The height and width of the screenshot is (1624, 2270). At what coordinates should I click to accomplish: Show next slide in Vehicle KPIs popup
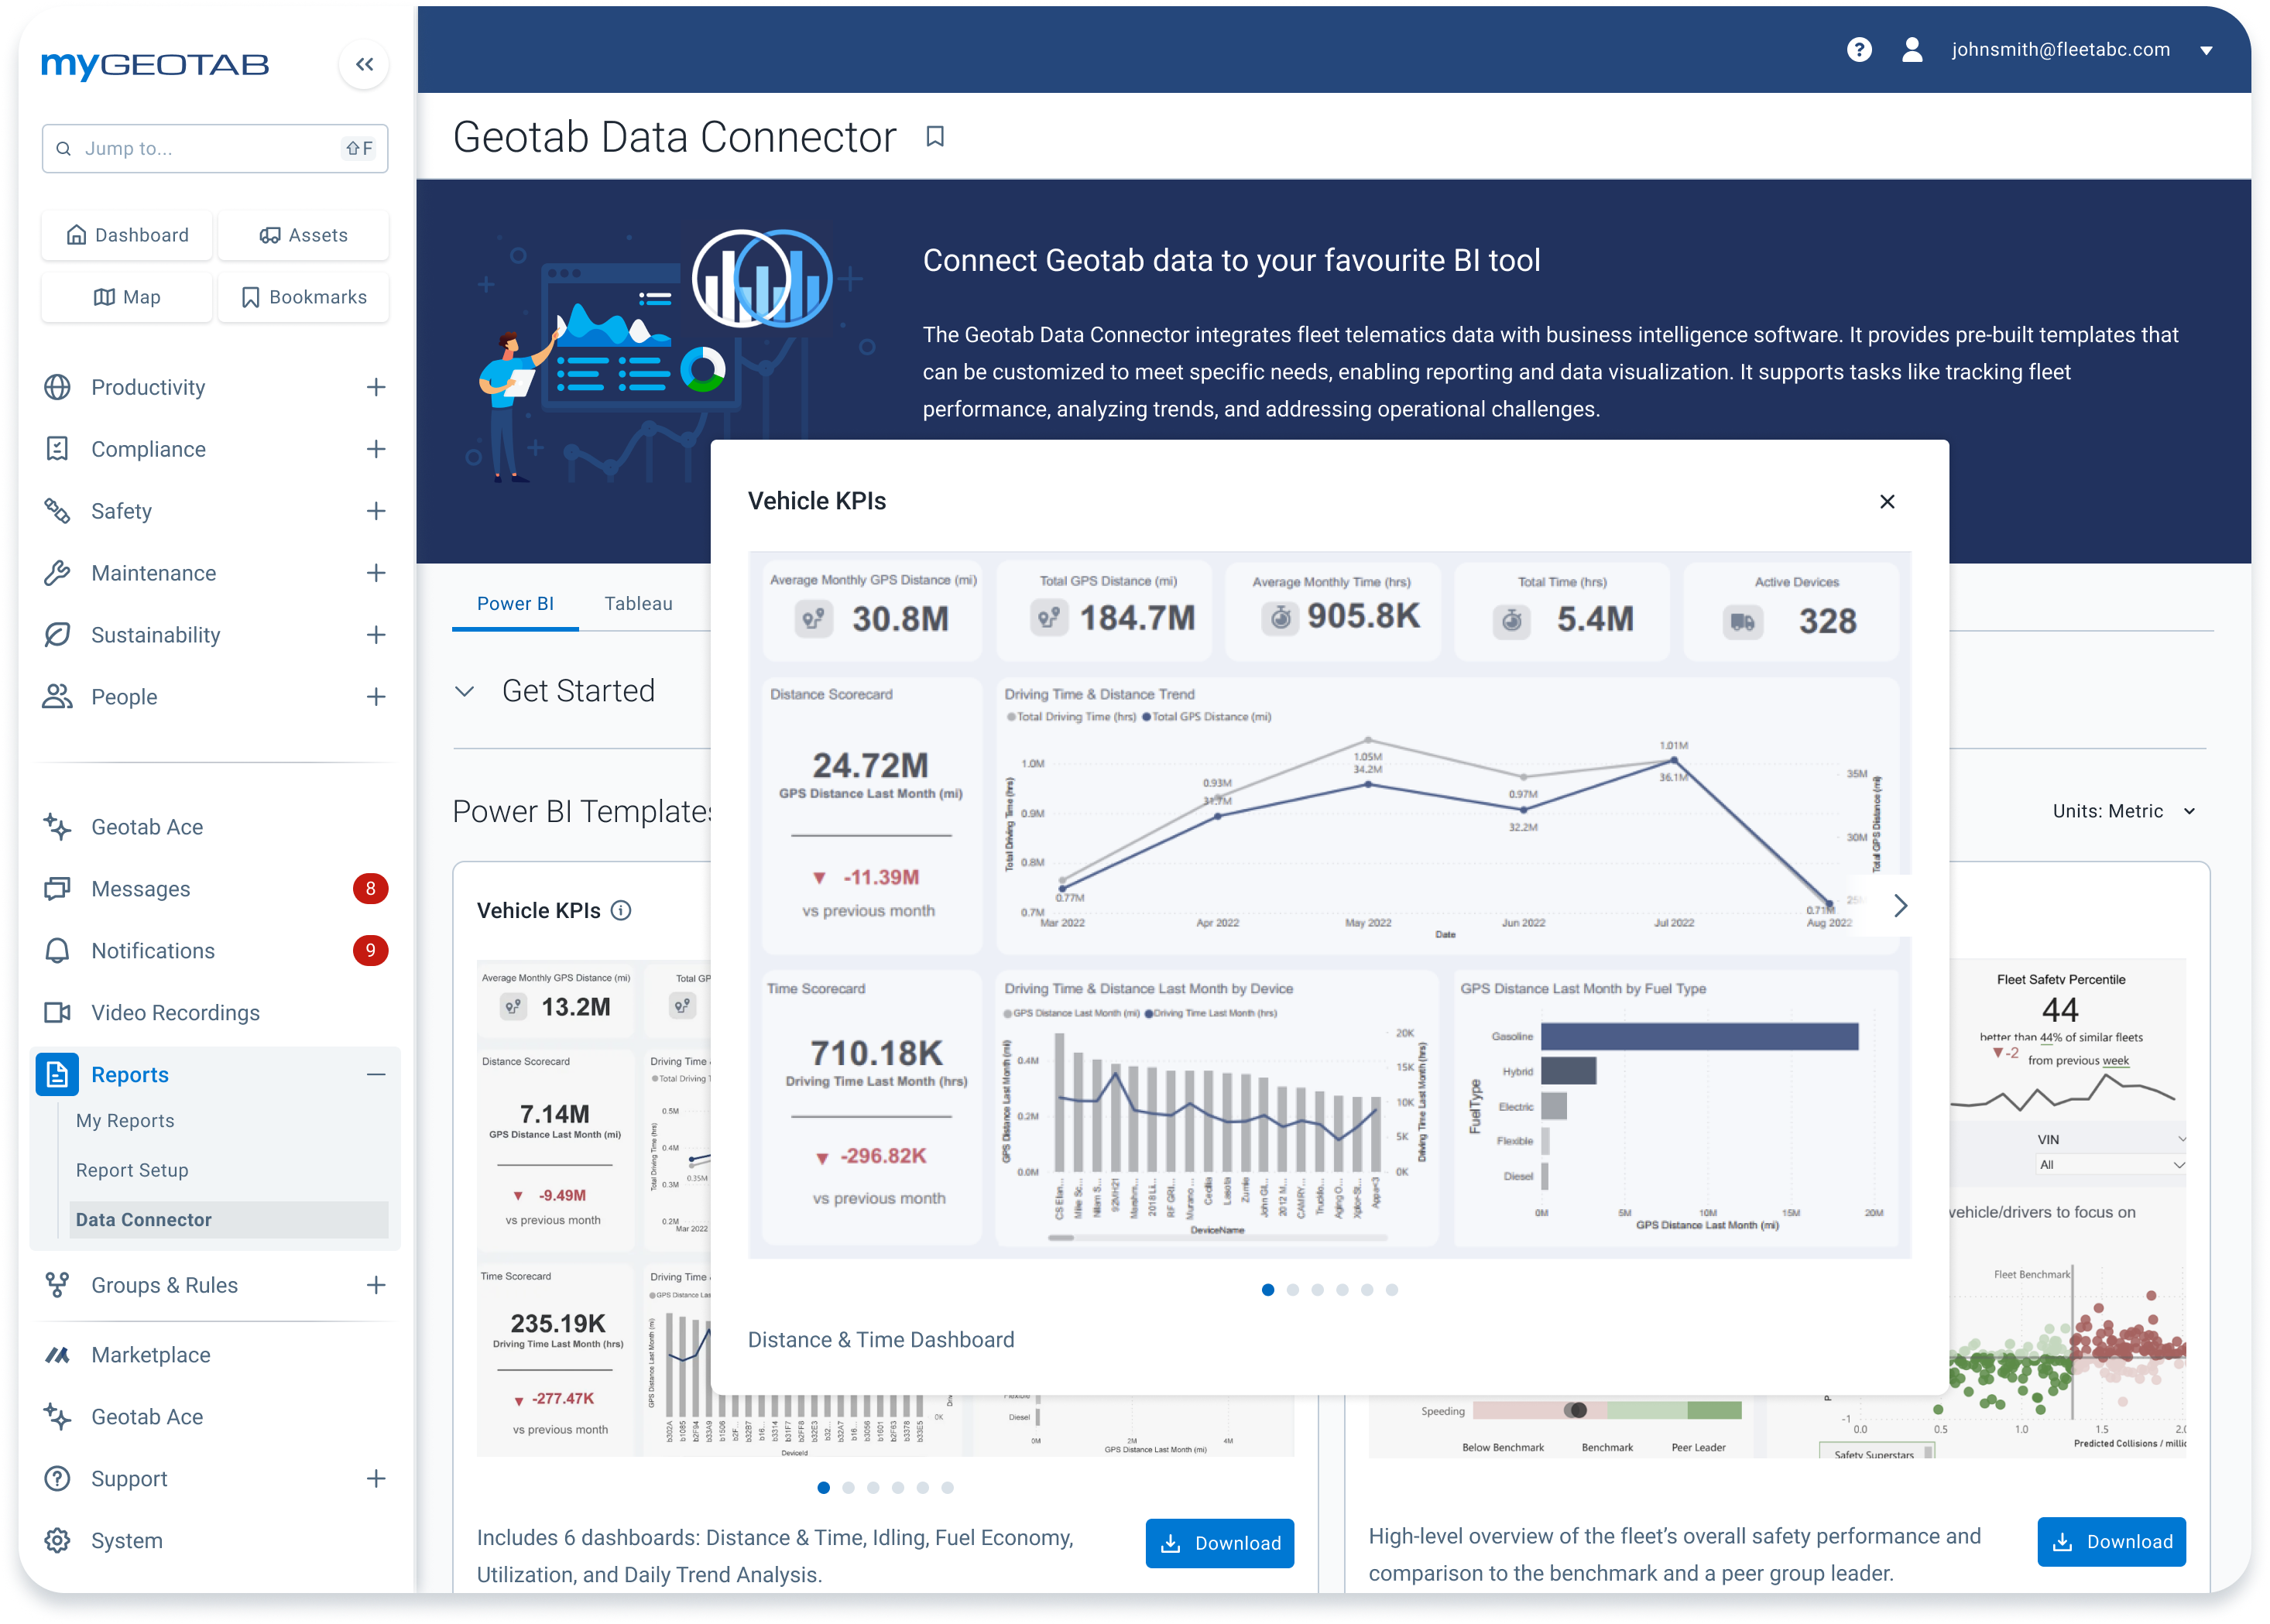1899,906
